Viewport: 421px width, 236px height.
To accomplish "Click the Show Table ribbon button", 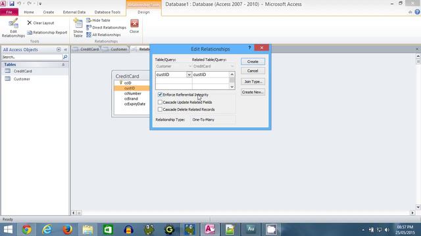I will (78, 28).
